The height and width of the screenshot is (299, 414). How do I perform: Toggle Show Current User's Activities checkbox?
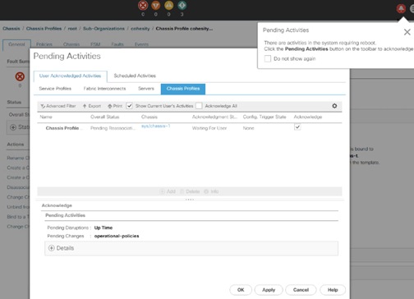tap(130, 106)
